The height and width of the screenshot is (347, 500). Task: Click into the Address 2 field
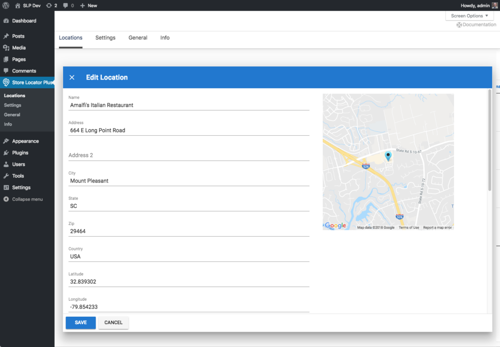tap(188, 155)
